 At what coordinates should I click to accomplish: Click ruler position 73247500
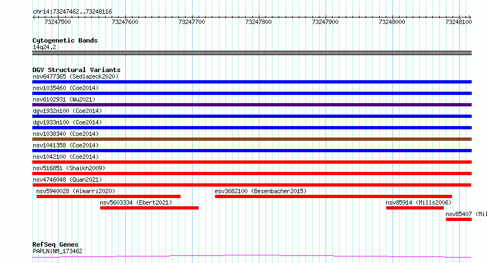[x=58, y=22]
